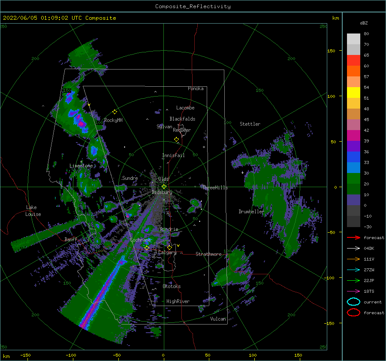Click the yellow diamond marker above Calgary label
The width and height of the screenshot is (386, 361).
pos(169,247)
